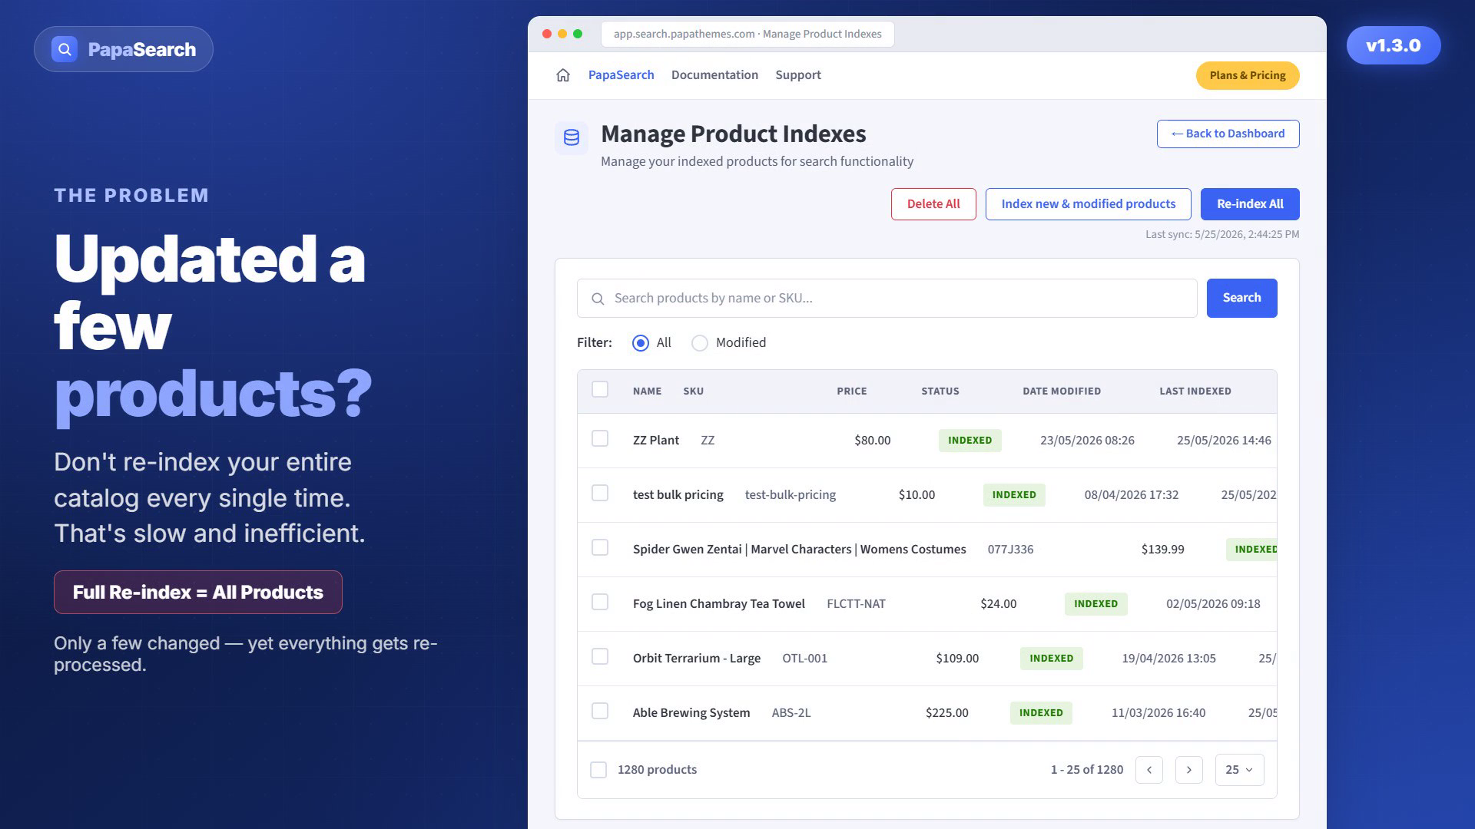The image size is (1475, 829).
Task: Check the Orbit Terrarium - Large checkbox
Action: 600,656
